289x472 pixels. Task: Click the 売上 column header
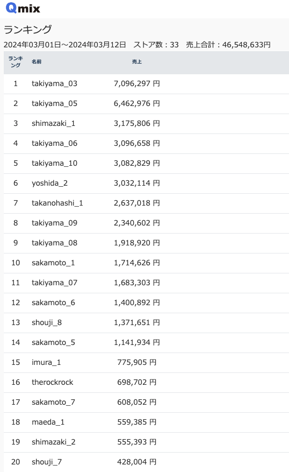pyautogui.click(x=136, y=62)
